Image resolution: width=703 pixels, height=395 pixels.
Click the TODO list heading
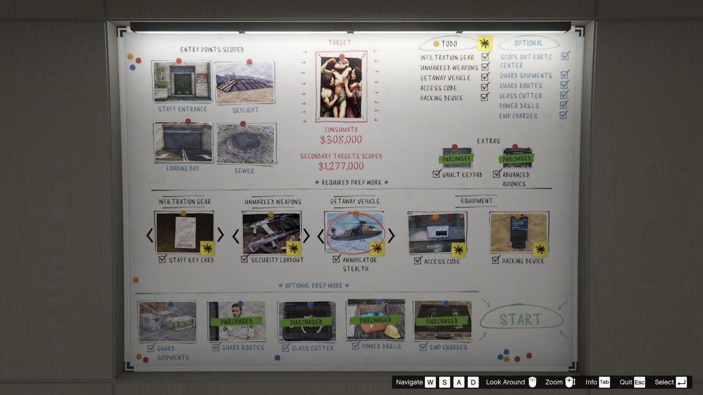(449, 43)
